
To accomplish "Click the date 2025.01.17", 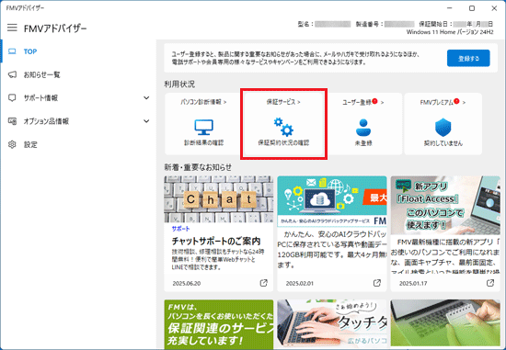I will [x=413, y=284].
